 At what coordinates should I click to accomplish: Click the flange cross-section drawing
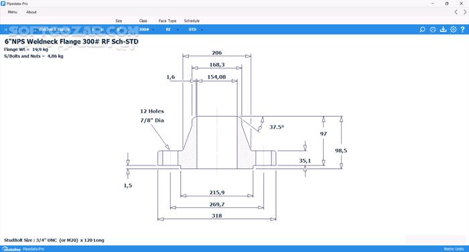pyautogui.click(x=217, y=143)
